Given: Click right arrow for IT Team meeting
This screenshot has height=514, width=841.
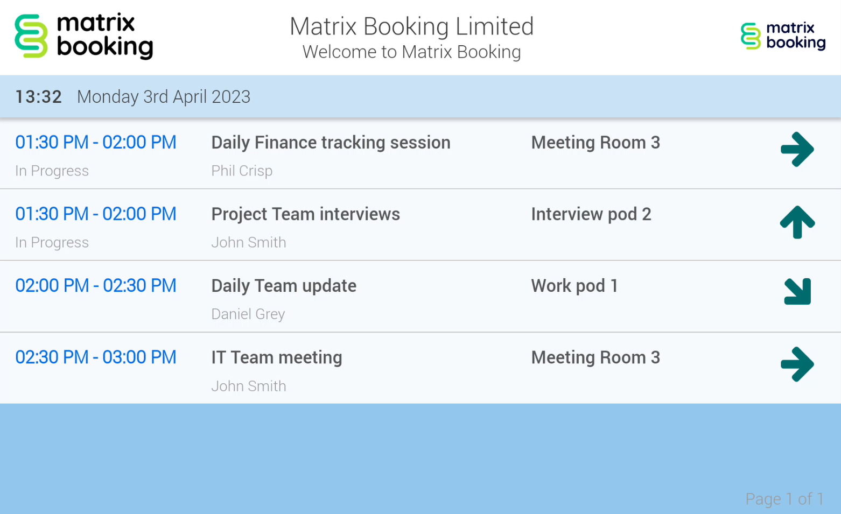Looking at the screenshot, I should coord(797,364).
